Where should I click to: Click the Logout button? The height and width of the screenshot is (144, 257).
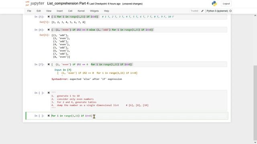pos(226,4)
